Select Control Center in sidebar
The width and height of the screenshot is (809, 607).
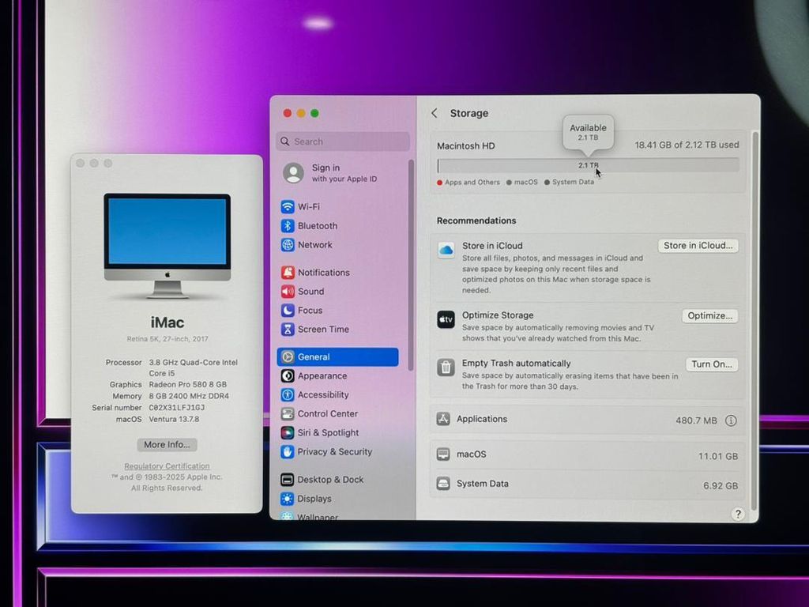tap(327, 414)
